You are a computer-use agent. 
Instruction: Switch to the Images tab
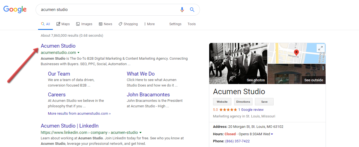84,24
